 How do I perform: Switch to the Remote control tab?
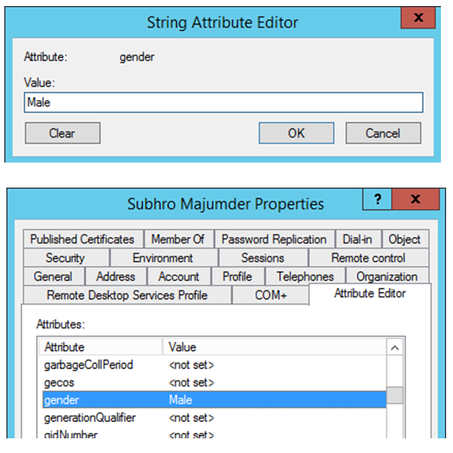(x=368, y=258)
